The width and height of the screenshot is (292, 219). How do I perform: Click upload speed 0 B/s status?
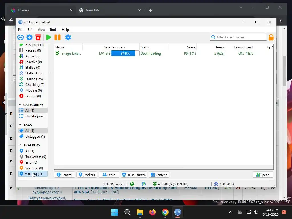[224, 184]
